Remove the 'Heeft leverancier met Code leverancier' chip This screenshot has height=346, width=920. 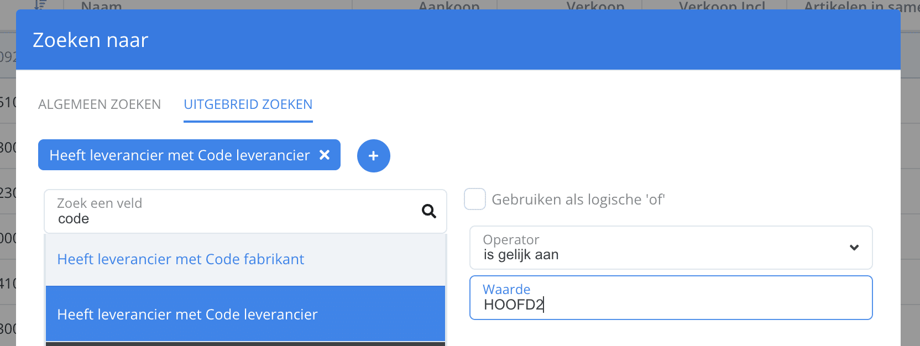325,155
